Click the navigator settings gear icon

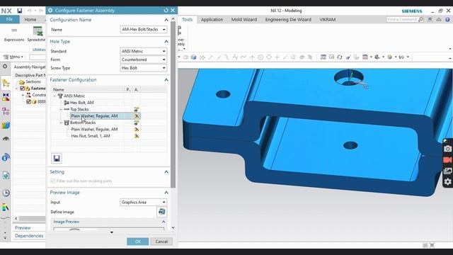(5, 67)
